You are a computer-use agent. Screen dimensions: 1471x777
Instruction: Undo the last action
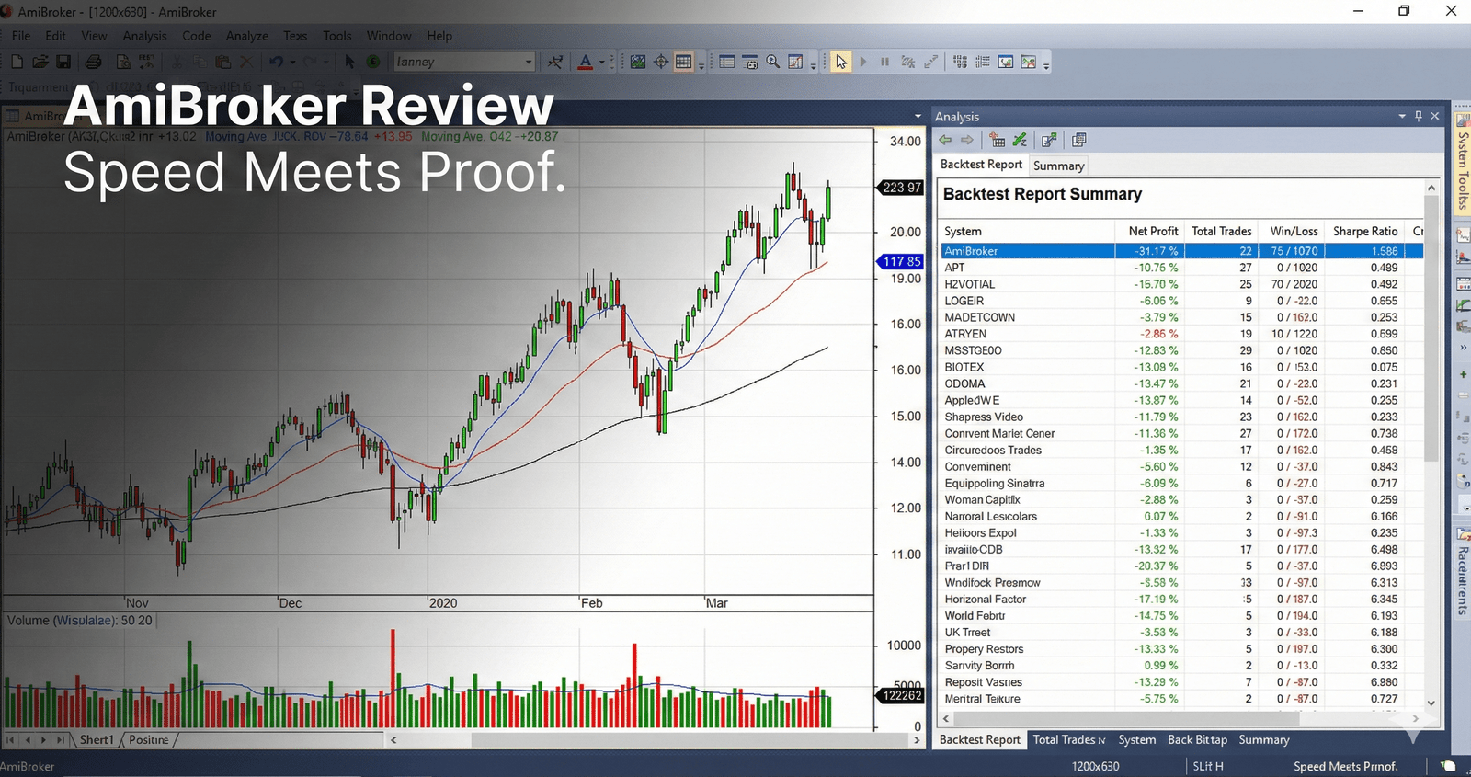coord(276,62)
